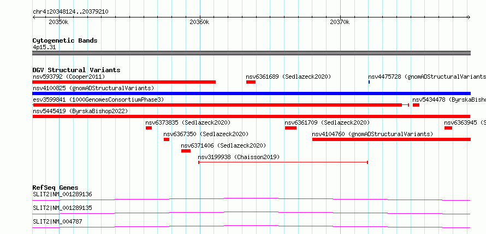The width and height of the screenshot is (486, 234).
Task: Open the nsv5434478 ByrskaBishop variant label
Action: [x=449, y=100]
